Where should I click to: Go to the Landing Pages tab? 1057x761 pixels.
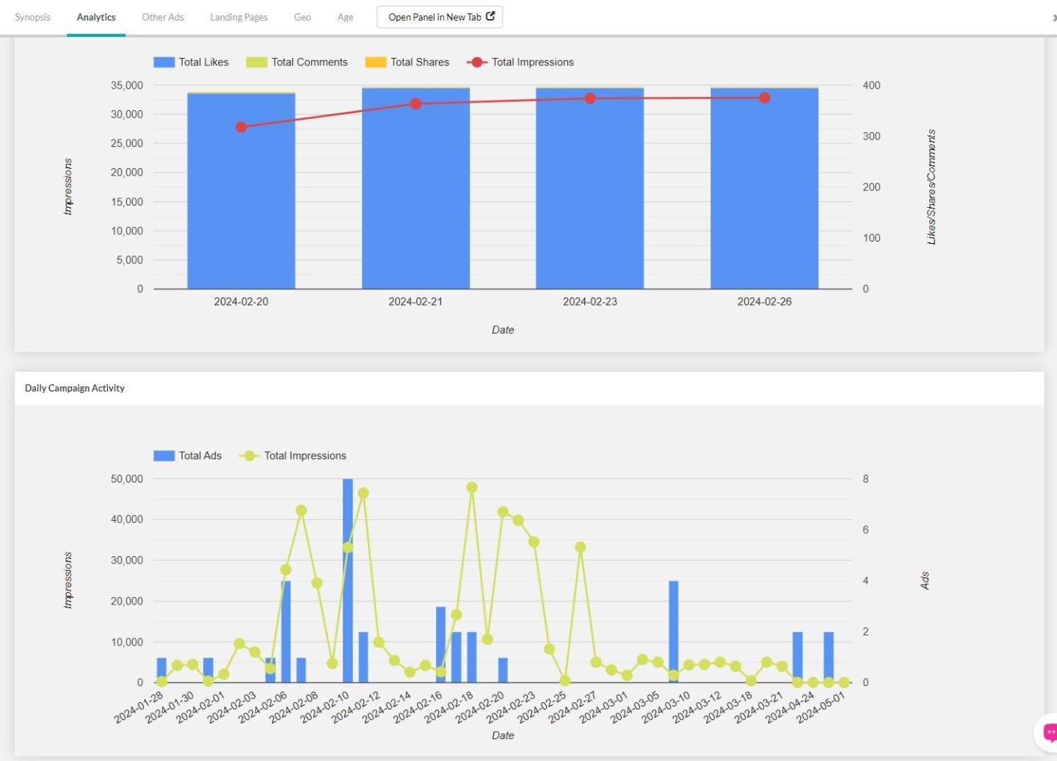click(x=239, y=17)
